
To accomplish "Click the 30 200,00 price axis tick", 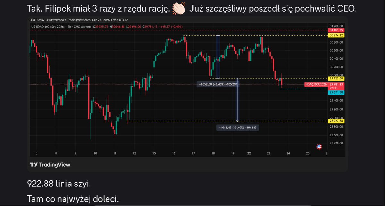I will click(336, 67).
